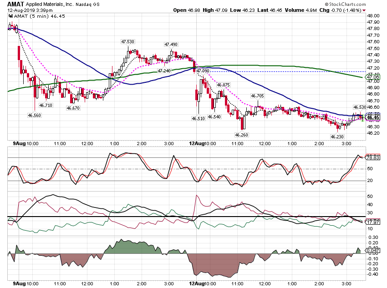Click the '12-Aug-2019 3:39pm' timestamp
The width and height of the screenshot is (387, 288).
30,10
